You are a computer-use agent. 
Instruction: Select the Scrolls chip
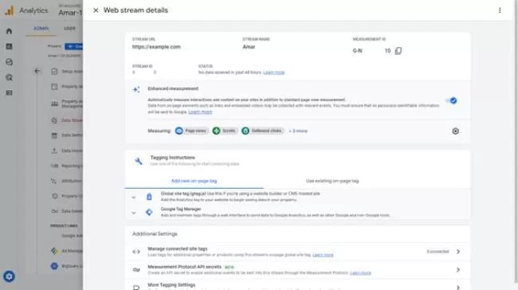pyautogui.click(x=225, y=131)
